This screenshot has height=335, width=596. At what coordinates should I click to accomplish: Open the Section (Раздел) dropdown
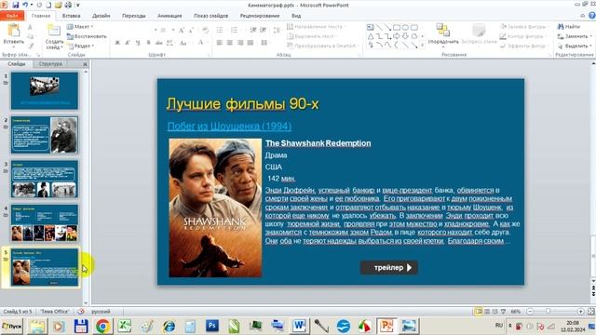(81, 46)
